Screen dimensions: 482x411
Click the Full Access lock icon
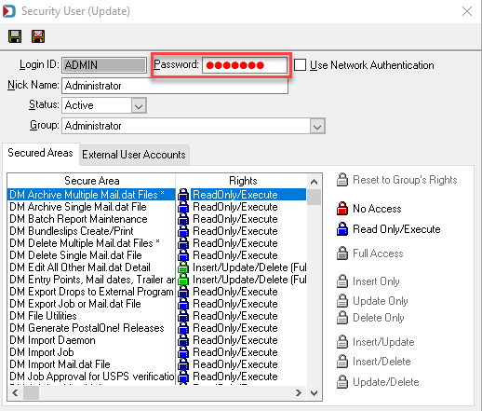342,253
